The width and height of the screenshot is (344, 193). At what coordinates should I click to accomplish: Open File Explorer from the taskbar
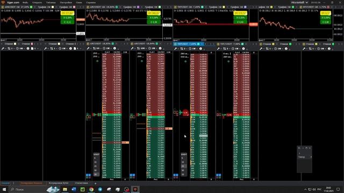click(64, 189)
